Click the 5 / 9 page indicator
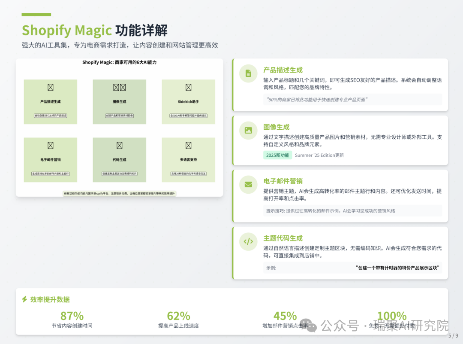Image resolution: width=463 pixels, height=344 pixels. point(453,336)
